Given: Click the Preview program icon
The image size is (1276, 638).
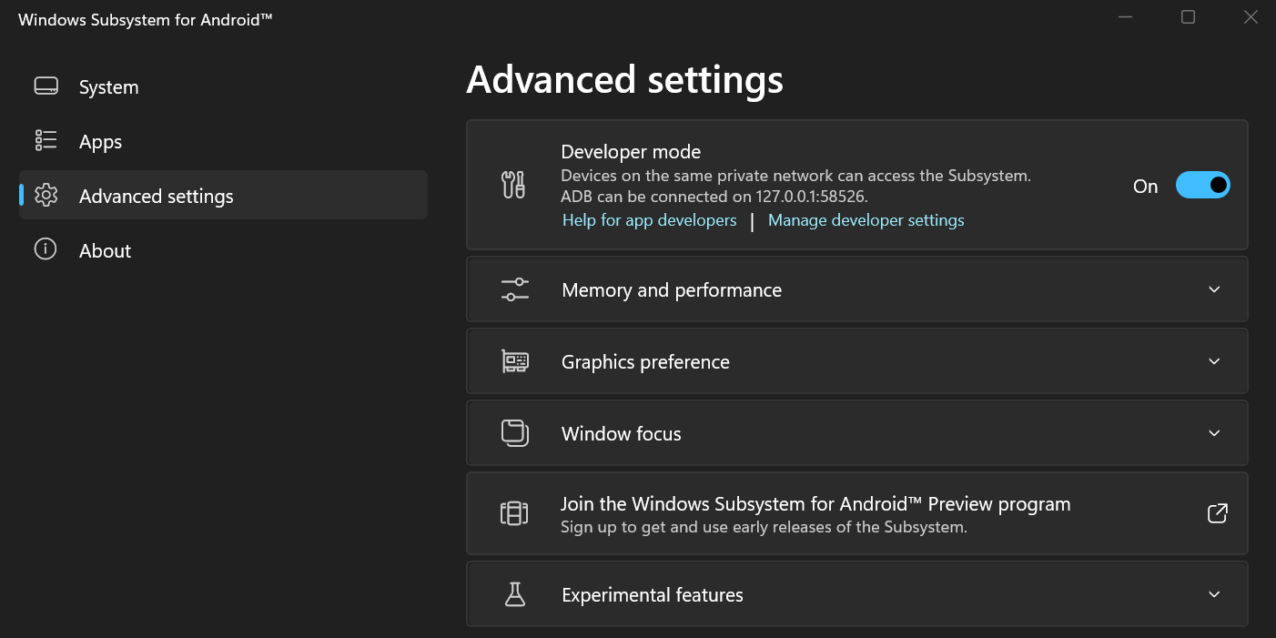Looking at the screenshot, I should click(514, 513).
